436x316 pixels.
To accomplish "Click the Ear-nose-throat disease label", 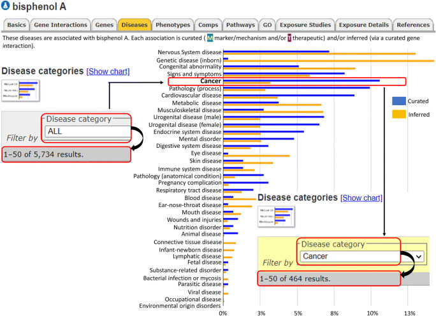I will (190, 205).
